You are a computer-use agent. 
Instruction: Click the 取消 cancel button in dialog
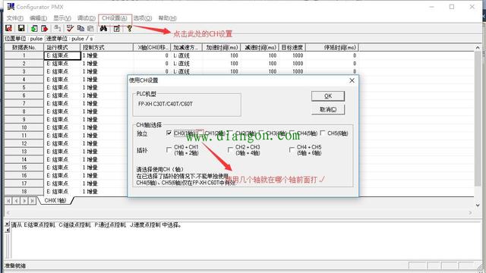328,109
